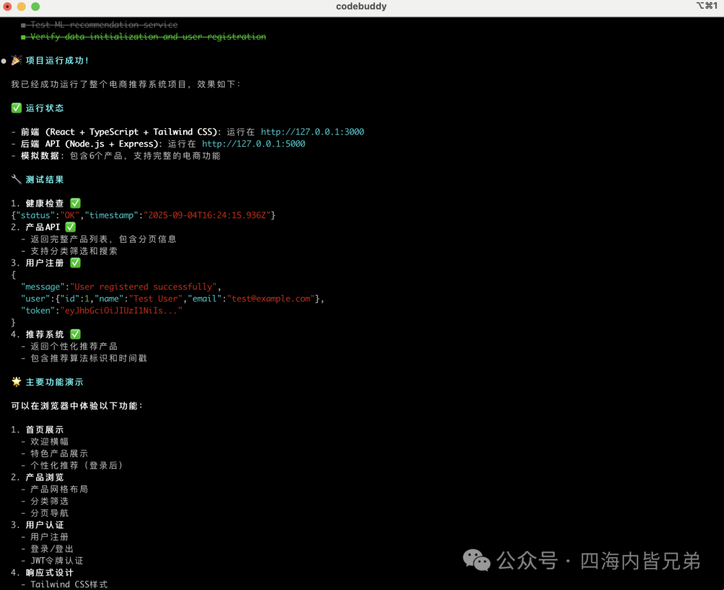Click the bullet 个性化推荐（登录后）
The height and width of the screenshot is (590, 724).
pos(72,465)
